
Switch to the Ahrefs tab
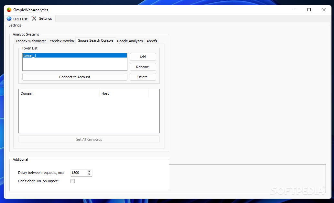tap(152, 41)
